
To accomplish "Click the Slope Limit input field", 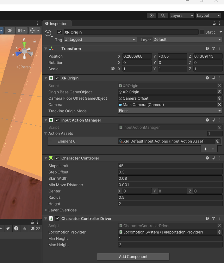I will [x=170, y=166].
